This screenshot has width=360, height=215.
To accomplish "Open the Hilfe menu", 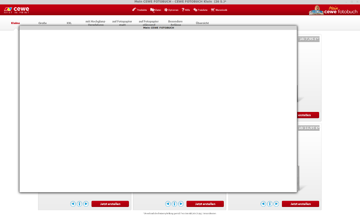I will (186, 10).
